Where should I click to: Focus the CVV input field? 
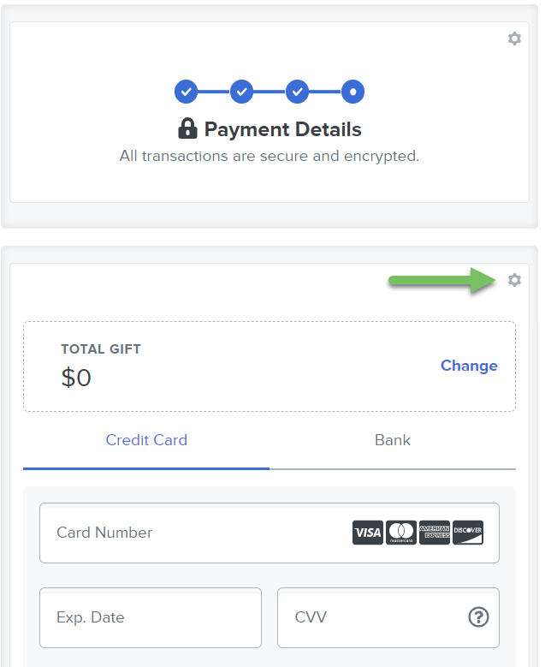(x=388, y=617)
